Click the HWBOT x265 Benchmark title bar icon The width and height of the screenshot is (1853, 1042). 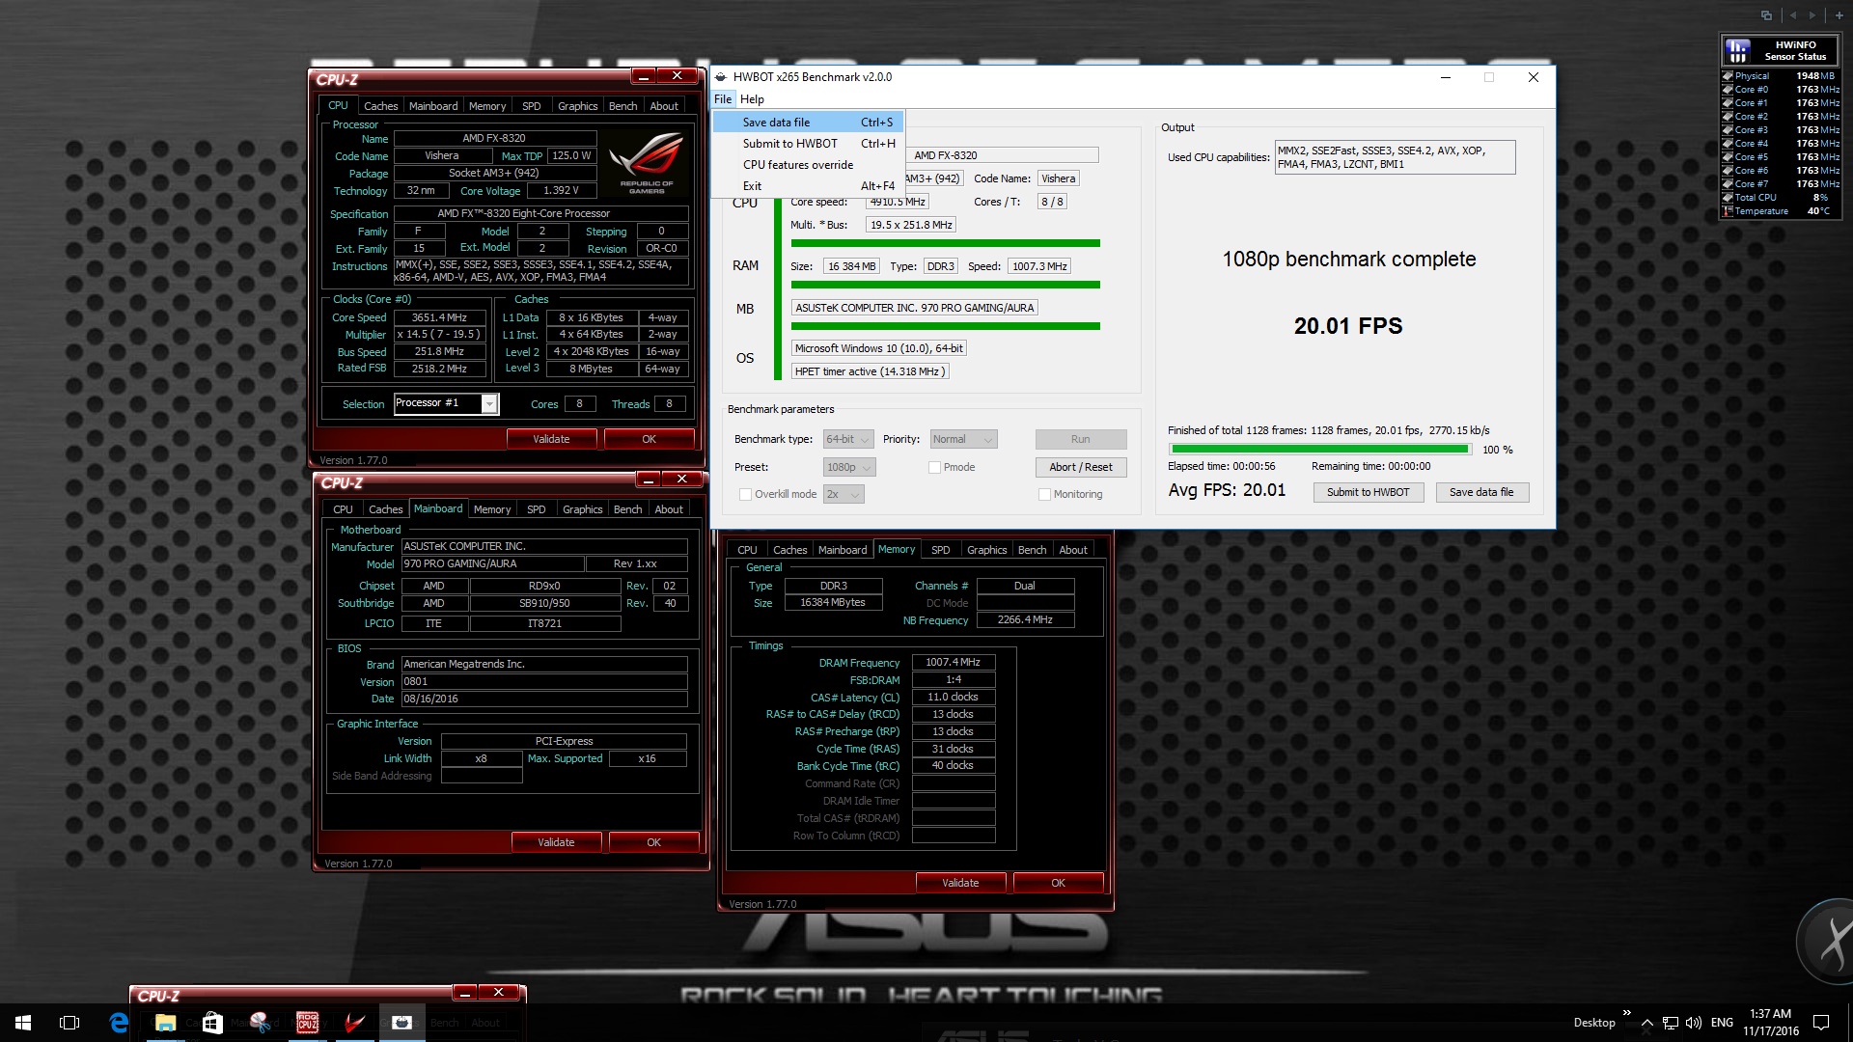click(x=721, y=77)
